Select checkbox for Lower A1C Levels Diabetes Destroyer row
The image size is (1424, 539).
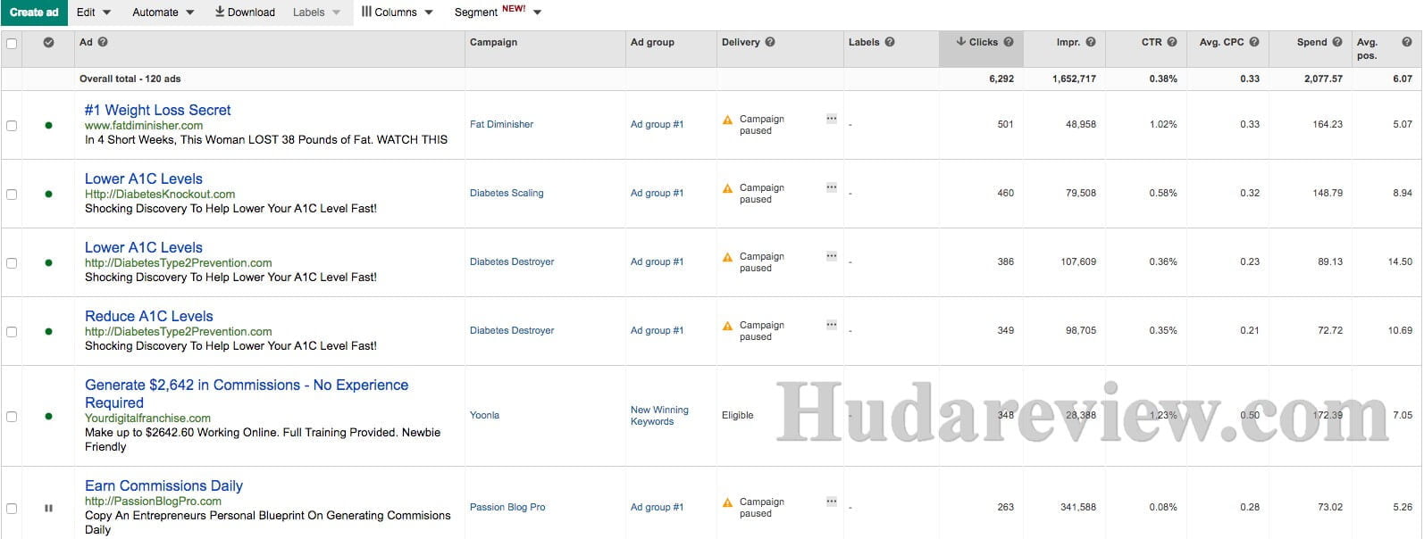click(x=12, y=263)
